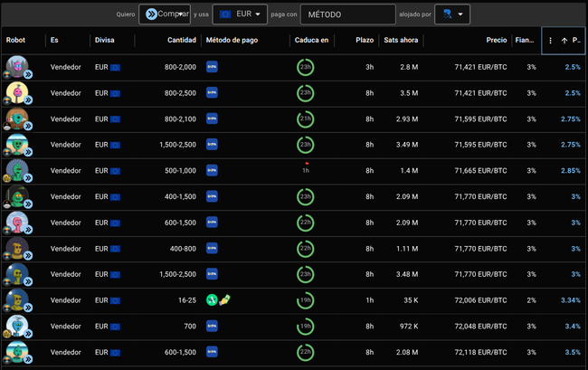
Task: Open robot avatar for the 800-2,100 order
Action: pos(17,119)
